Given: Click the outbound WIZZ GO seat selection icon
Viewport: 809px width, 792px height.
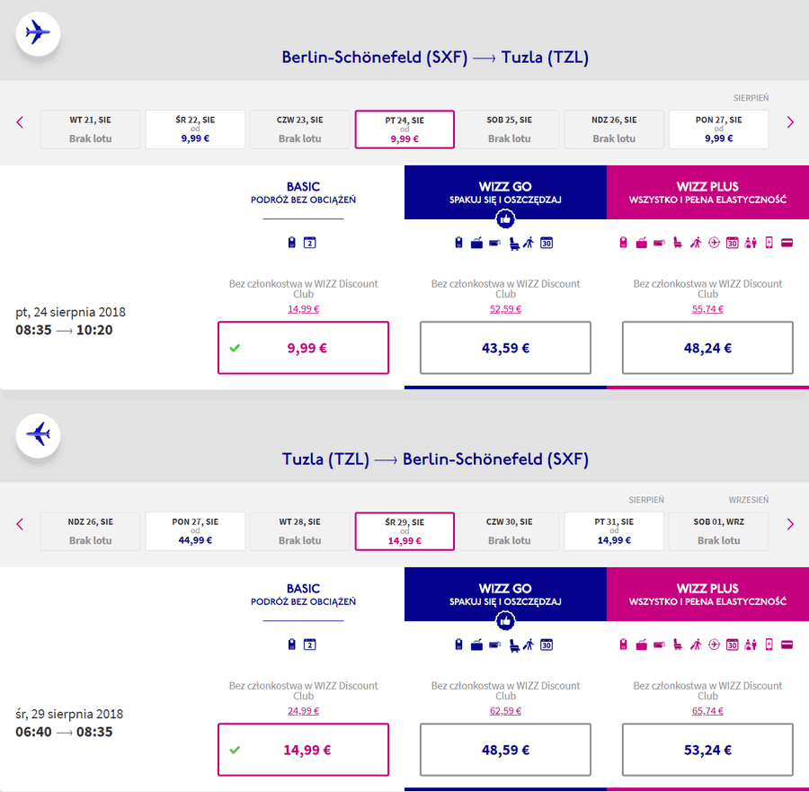Looking at the screenshot, I should (514, 243).
